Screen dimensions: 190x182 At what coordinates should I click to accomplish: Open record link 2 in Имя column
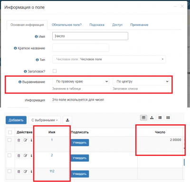tap(52, 155)
